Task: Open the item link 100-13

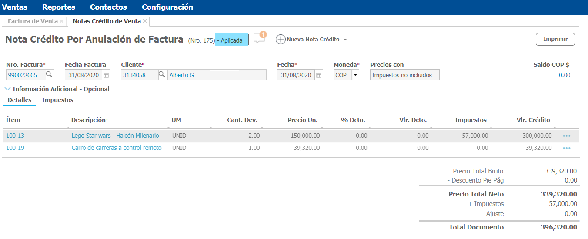Action: (15, 136)
